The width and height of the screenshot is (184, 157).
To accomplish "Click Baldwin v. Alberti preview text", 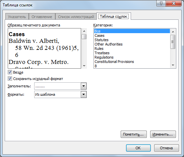I will tap(34, 41).
